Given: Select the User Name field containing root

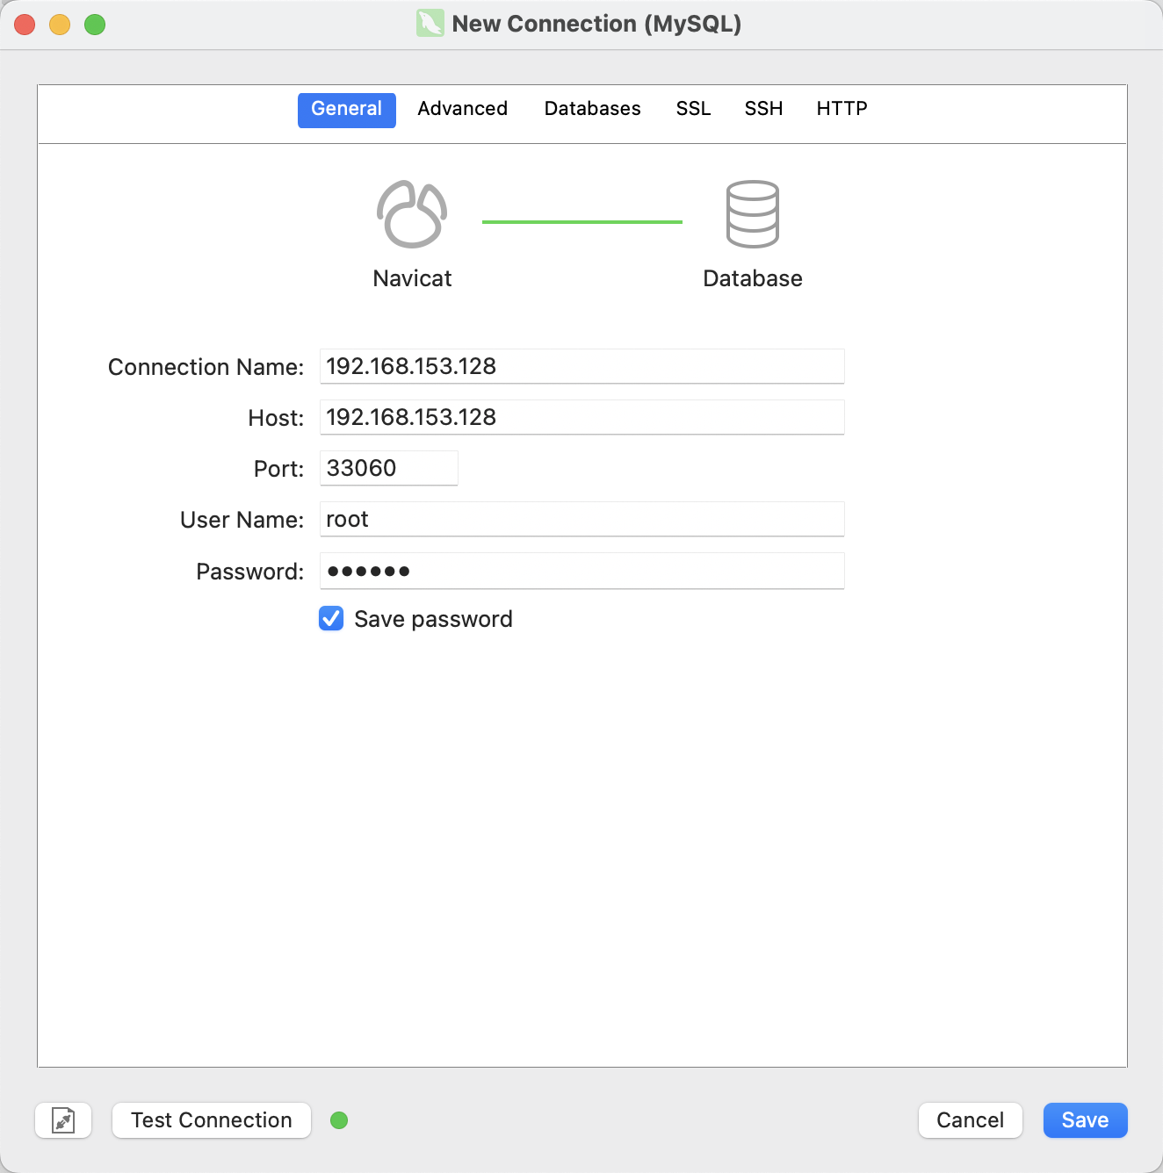Looking at the screenshot, I should pos(581,519).
